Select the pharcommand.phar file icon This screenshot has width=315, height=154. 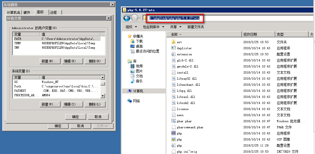coord(174,127)
